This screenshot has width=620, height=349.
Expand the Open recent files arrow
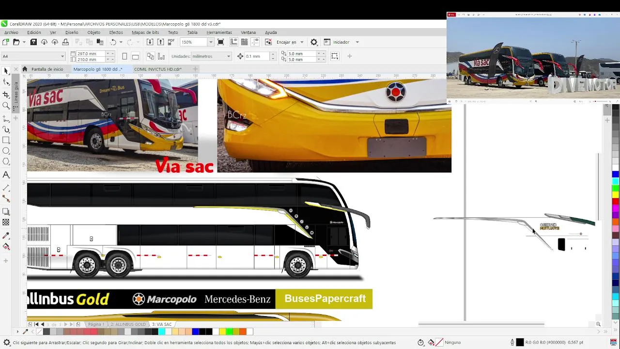(x=23, y=42)
